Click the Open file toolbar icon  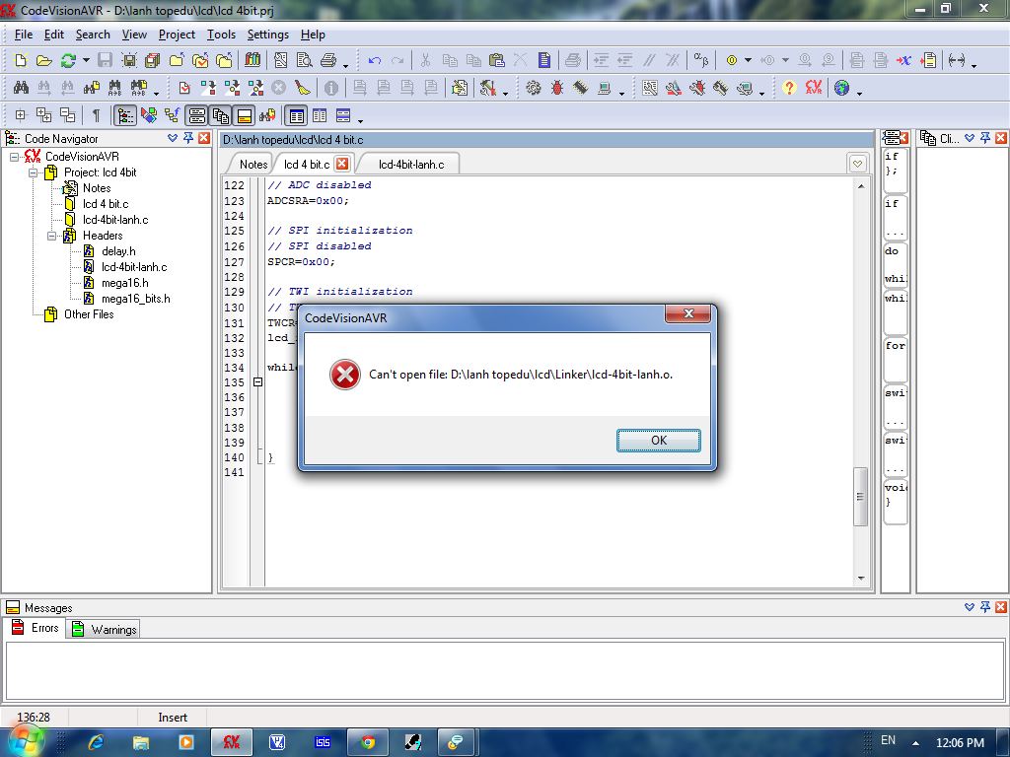click(43, 60)
